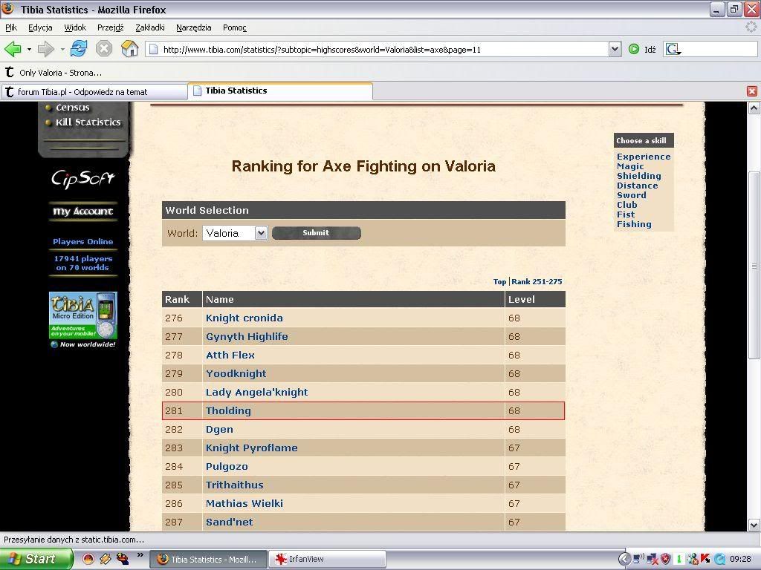Choose the Shielding skill ranking

point(638,176)
